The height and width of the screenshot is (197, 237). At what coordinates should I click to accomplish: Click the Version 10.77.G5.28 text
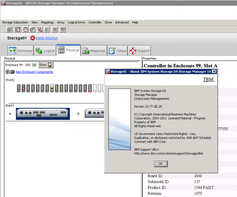click(148, 107)
